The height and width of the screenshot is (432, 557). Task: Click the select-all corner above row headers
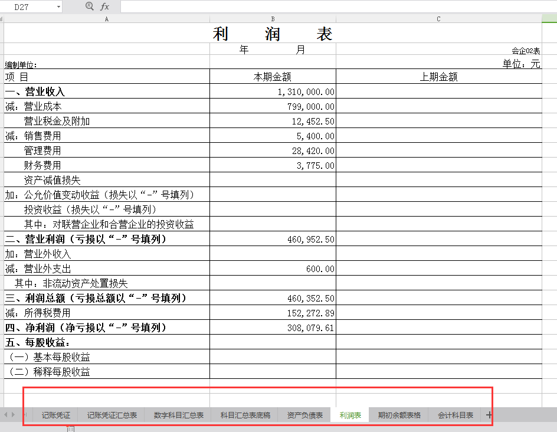tap(2, 18)
